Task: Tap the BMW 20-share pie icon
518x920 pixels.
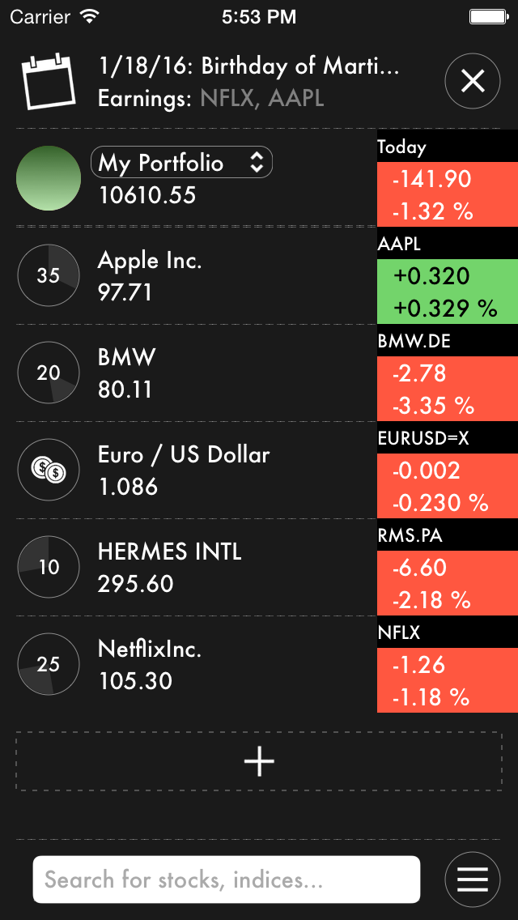Action: [x=49, y=373]
